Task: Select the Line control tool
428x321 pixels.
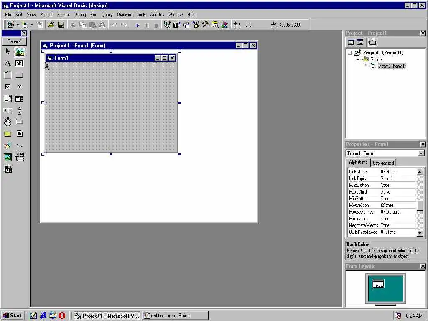Action: tap(19, 145)
